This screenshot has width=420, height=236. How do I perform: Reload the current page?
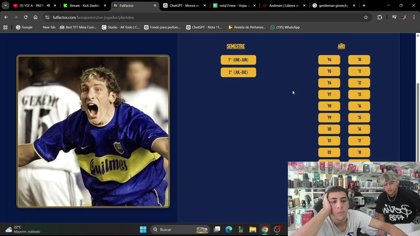tap(26, 17)
